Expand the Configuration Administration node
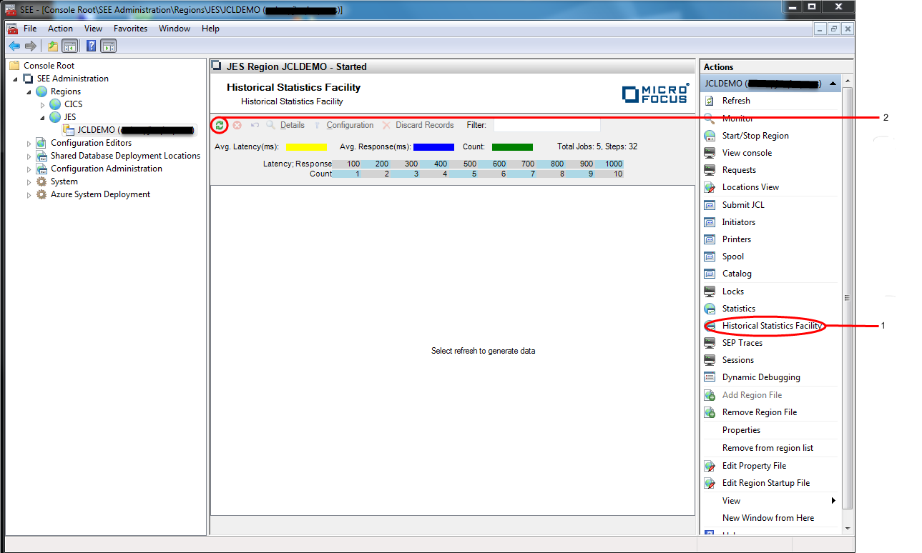This screenshot has height=553, width=922. pyautogui.click(x=29, y=169)
